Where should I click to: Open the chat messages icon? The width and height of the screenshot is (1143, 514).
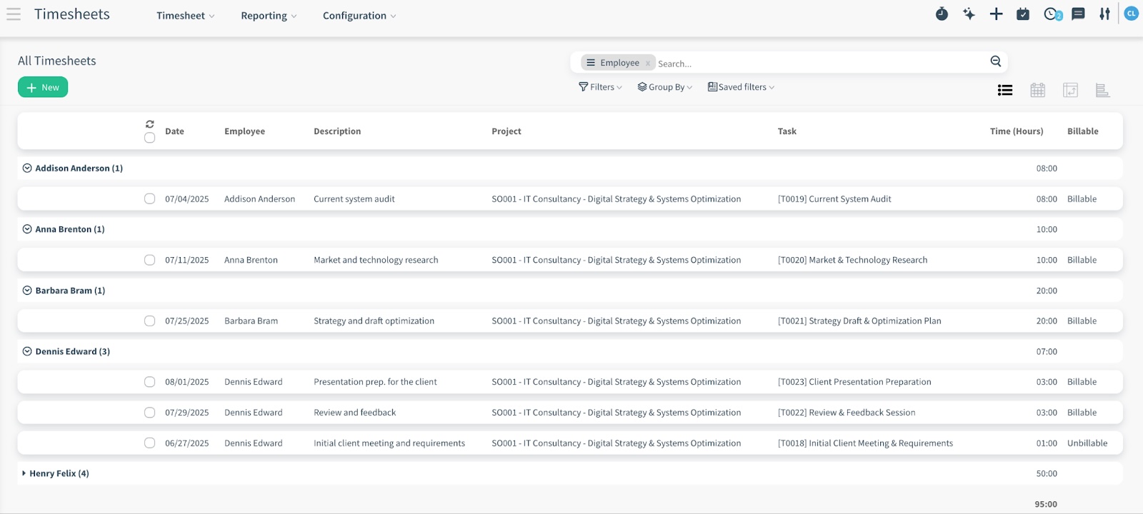click(x=1078, y=14)
